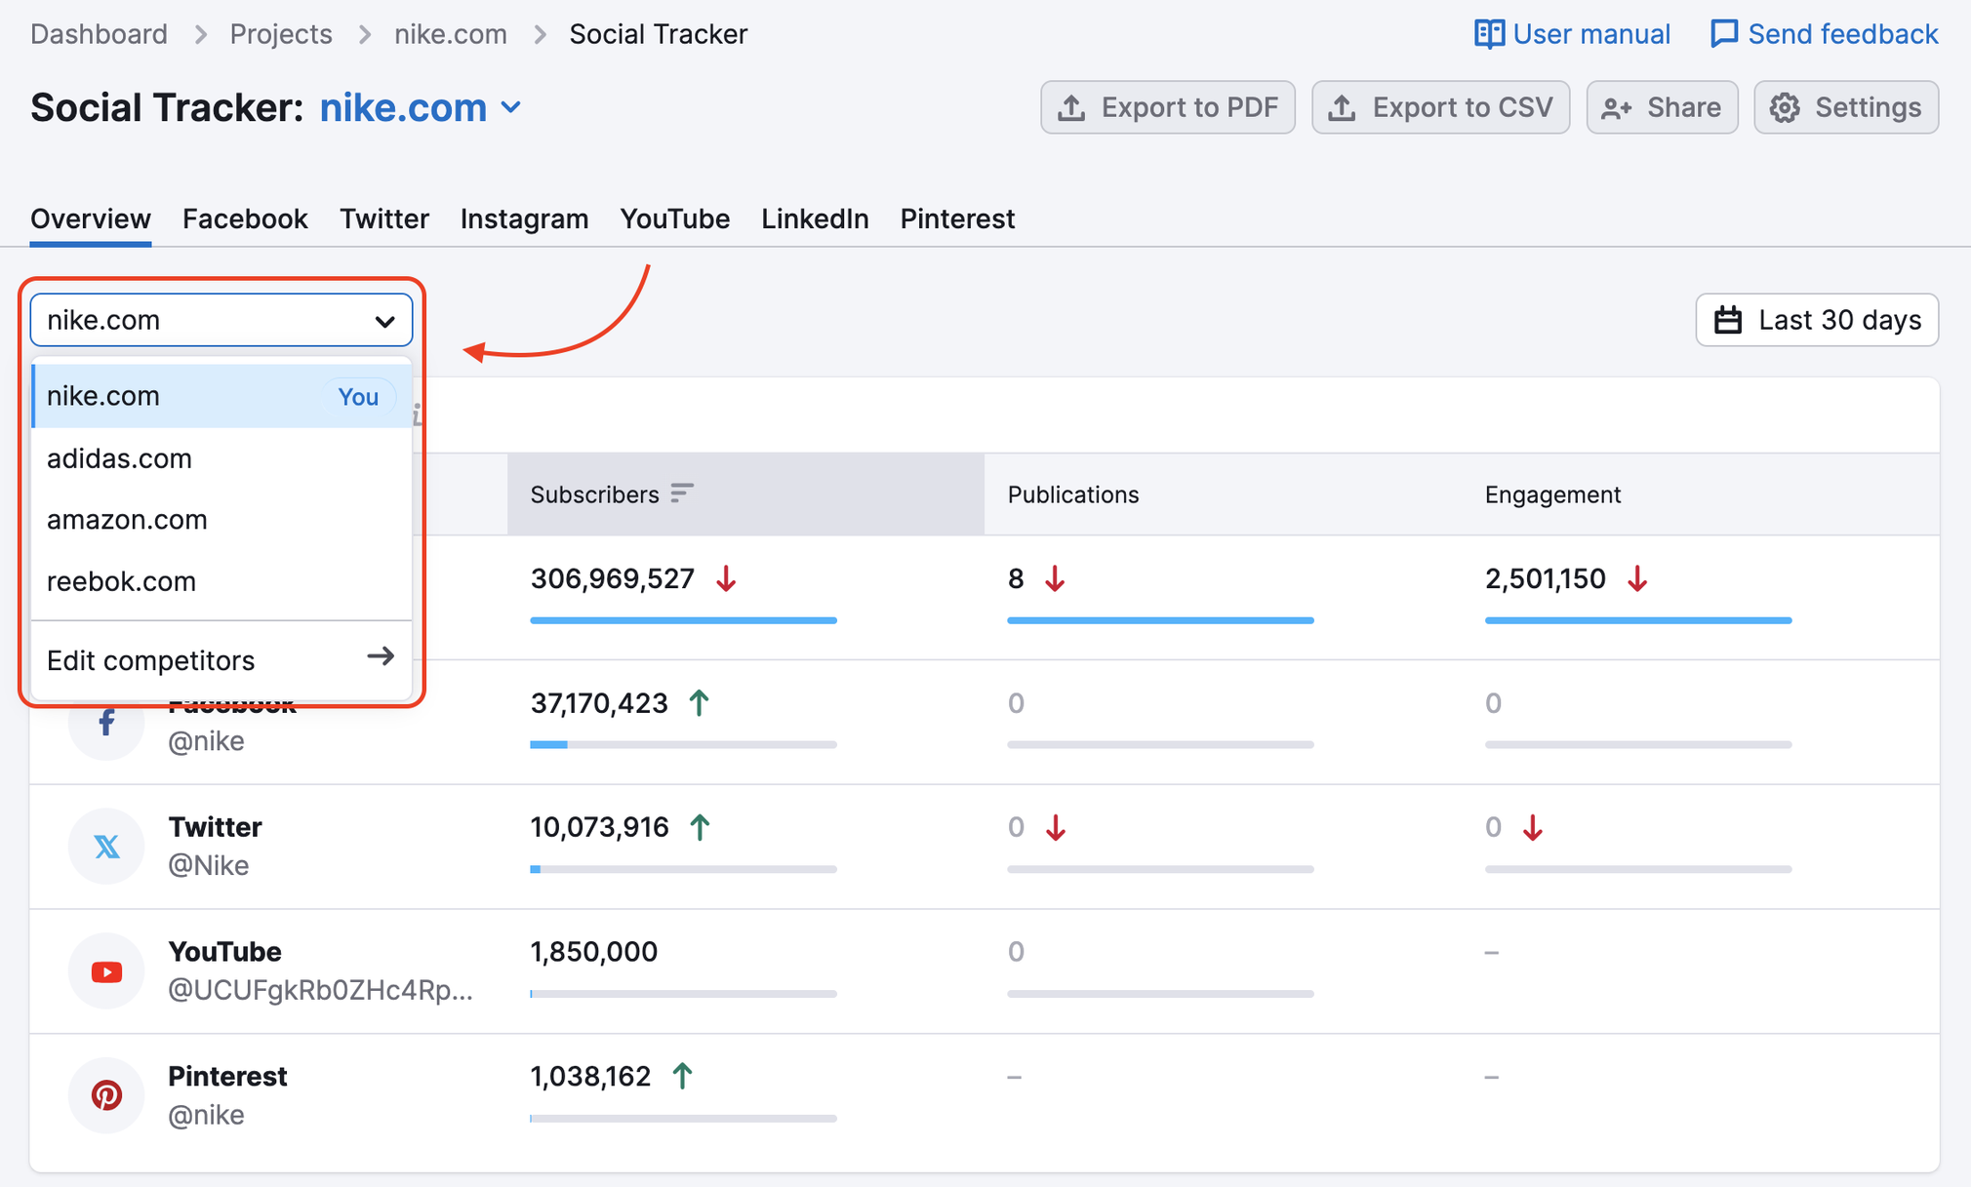This screenshot has height=1187, width=1971.
Task: Select adidas.com from the dropdown list
Action: [119, 458]
